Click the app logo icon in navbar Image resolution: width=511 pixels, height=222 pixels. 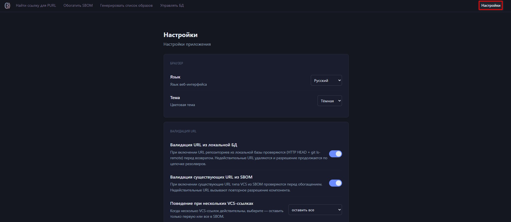pyautogui.click(x=7, y=5)
